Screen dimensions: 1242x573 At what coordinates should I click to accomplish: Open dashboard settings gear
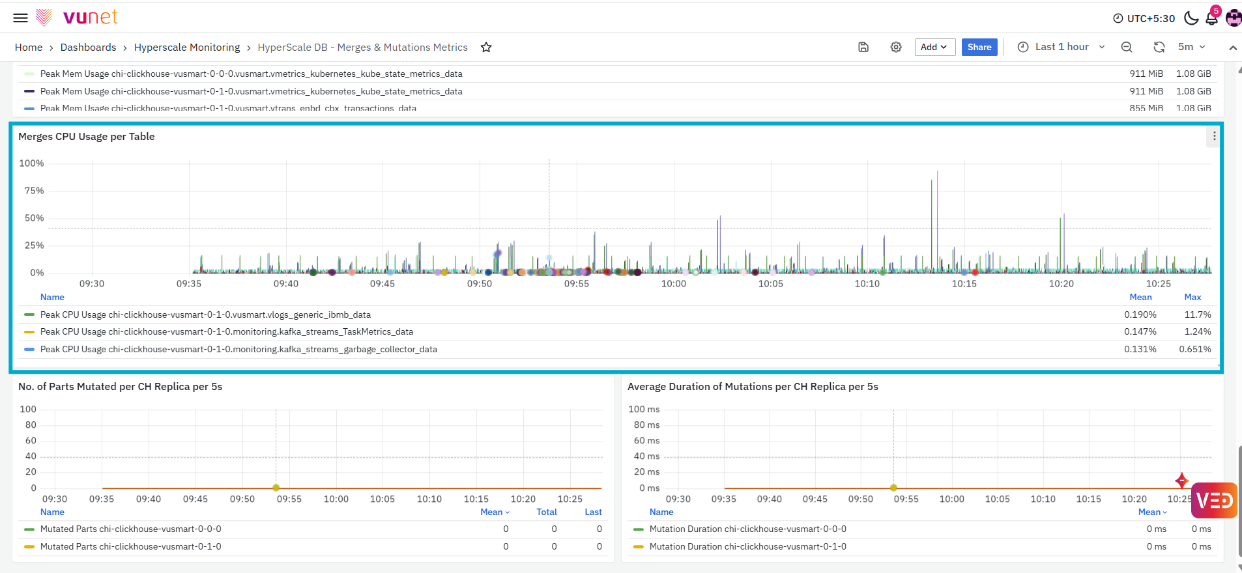click(x=896, y=47)
